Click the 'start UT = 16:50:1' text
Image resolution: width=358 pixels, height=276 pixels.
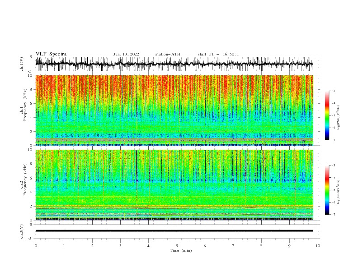(218, 54)
